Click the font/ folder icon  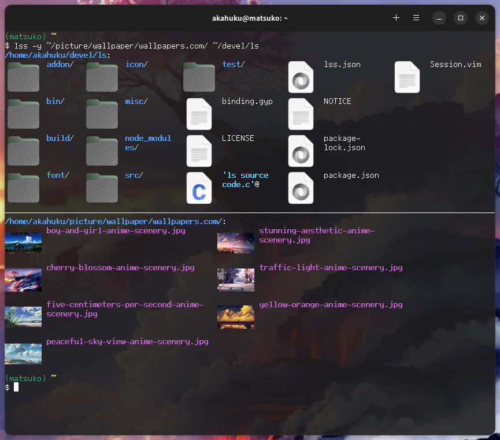point(23,188)
